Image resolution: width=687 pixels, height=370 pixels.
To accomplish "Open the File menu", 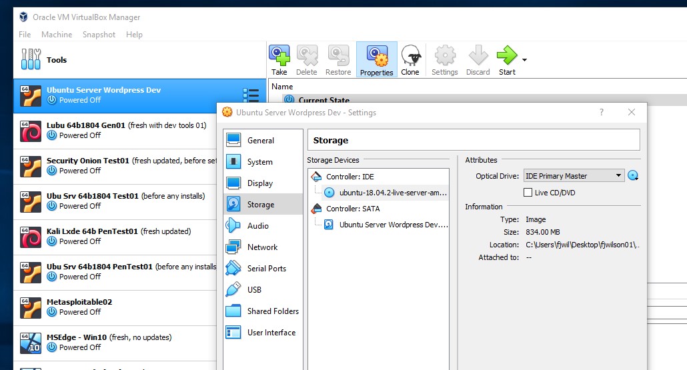I will (25, 35).
